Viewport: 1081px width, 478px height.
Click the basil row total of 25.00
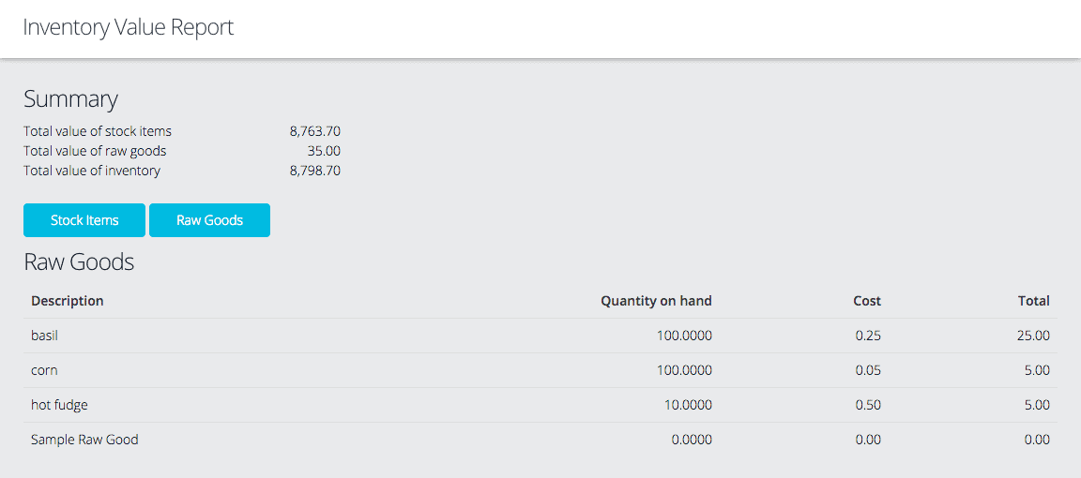click(x=1033, y=336)
